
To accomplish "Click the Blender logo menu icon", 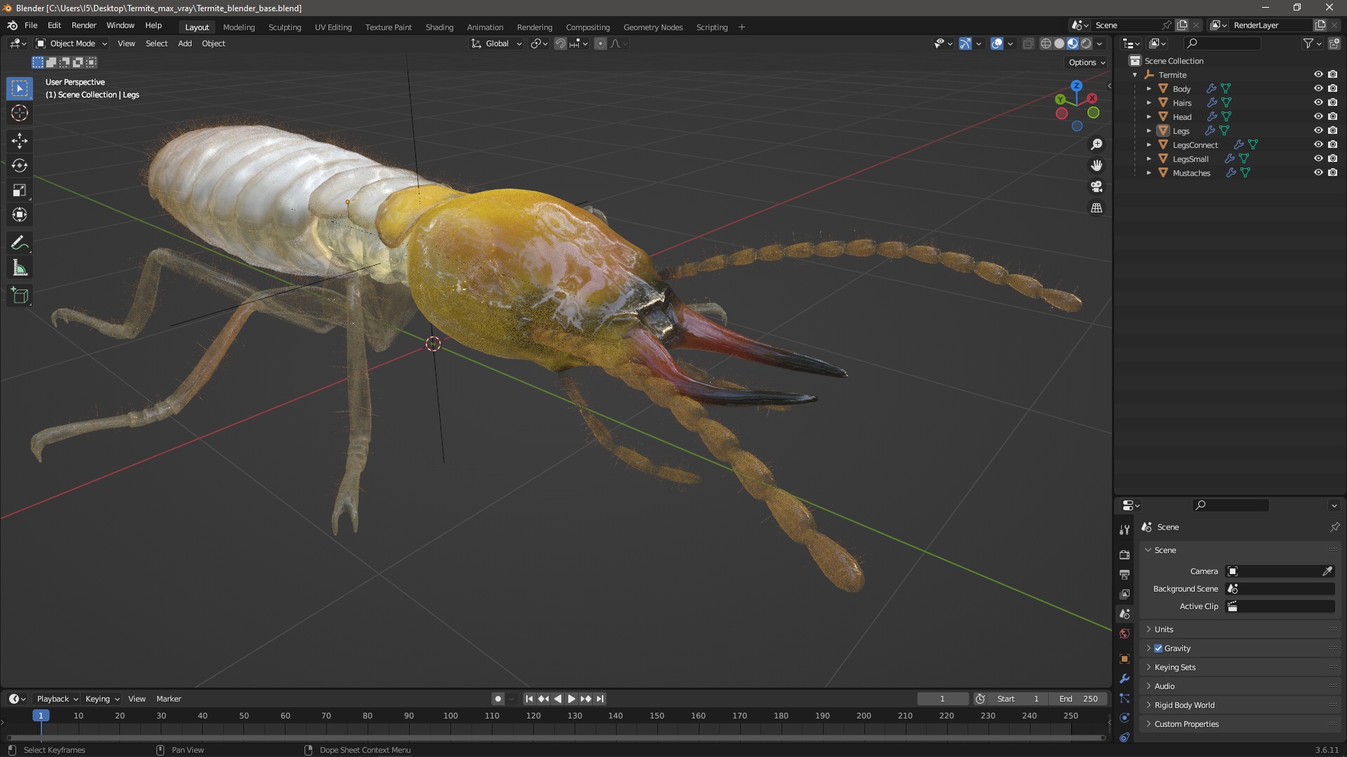I will (x=12, y=25).
